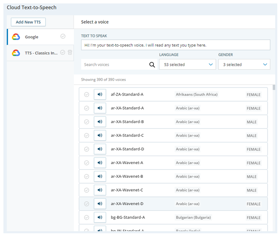The height and width of the screenshot is (235, 279).
Task: Click the Add New TTS button
Action: (x=28, y=22)
